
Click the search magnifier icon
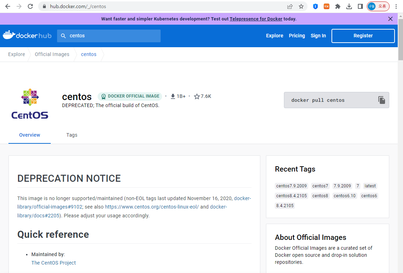(x=63, y=36)
